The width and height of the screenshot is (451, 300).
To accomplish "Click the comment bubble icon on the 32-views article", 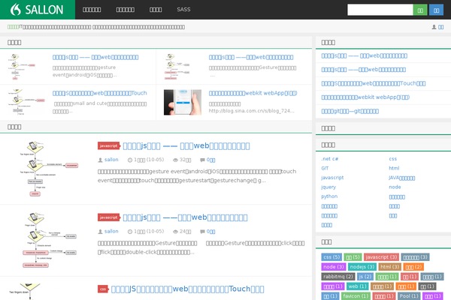I will [x=202, y=160].
